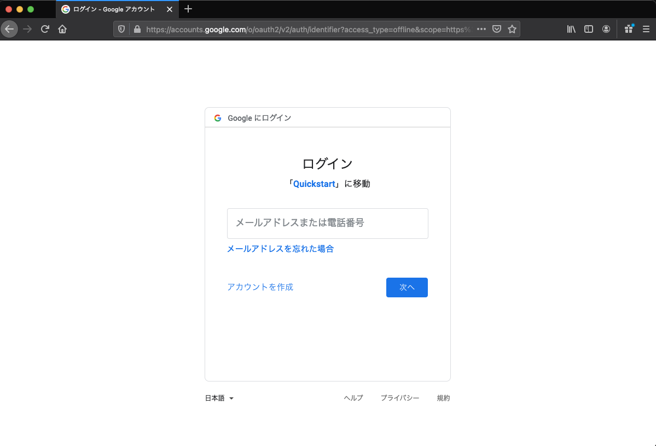Open page actions three-dots menu
The width and height of the screenshot is (656, 446).
481,30
